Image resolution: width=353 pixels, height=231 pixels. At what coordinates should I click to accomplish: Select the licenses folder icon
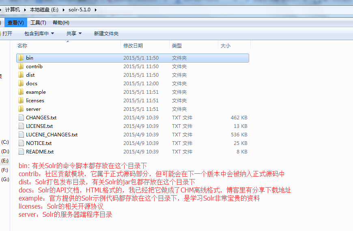click(21, 100)
